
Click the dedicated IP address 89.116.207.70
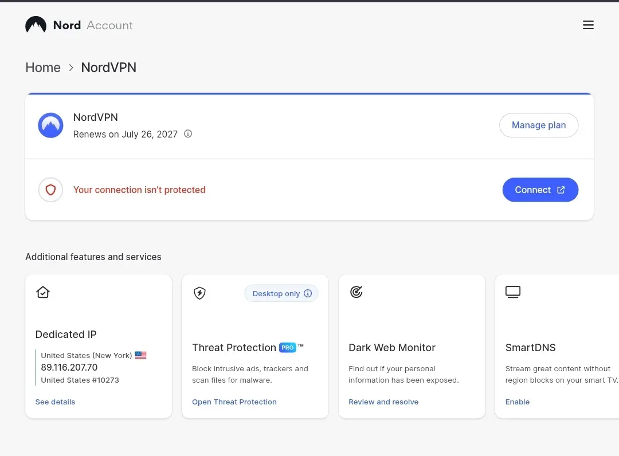click(x=69, y=367)
